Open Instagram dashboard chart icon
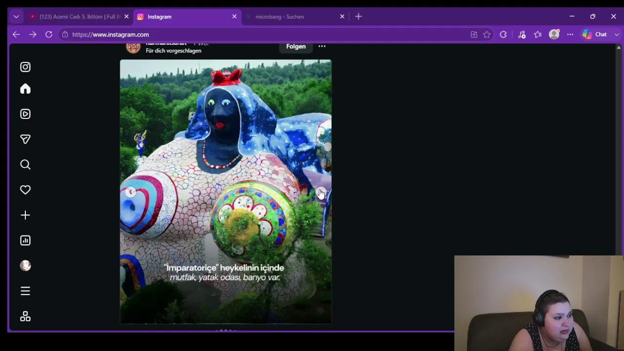 tap(25, 240)
